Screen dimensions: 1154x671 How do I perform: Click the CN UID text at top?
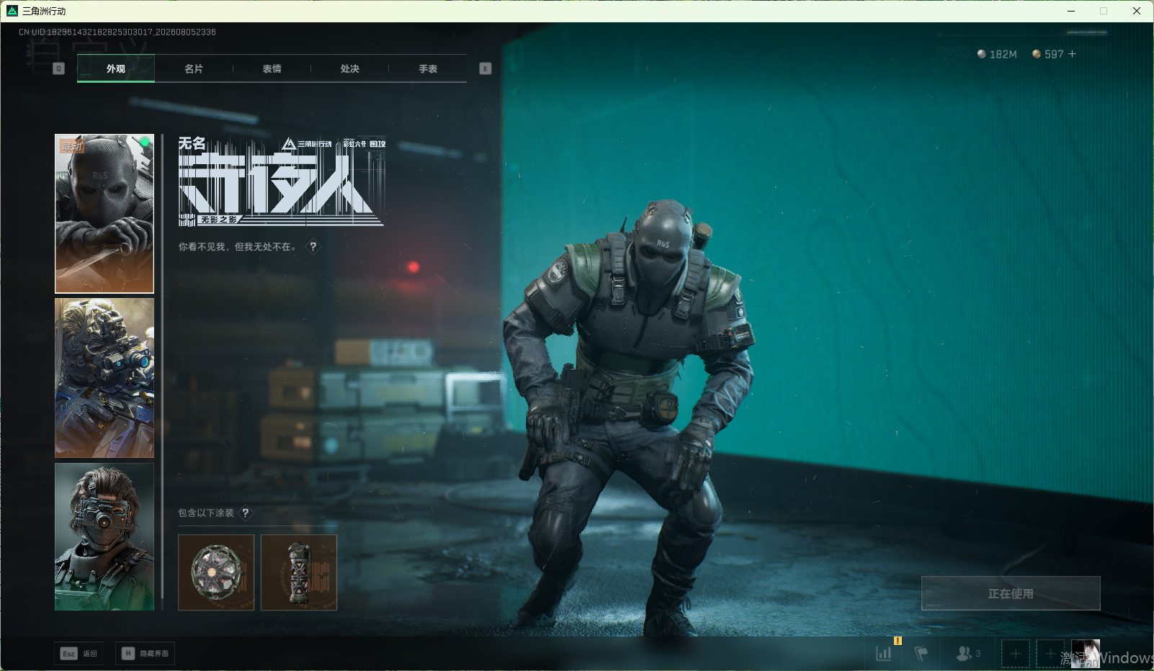117,32
